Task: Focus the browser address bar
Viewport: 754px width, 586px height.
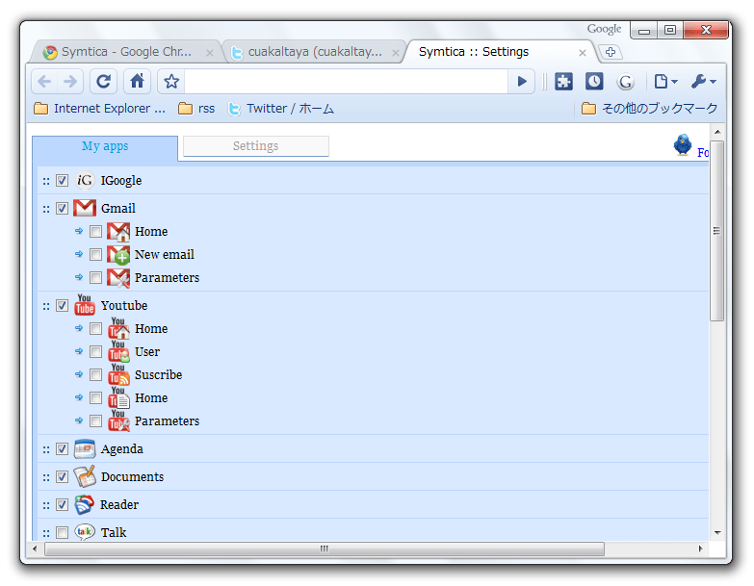Action: [347, 81]
